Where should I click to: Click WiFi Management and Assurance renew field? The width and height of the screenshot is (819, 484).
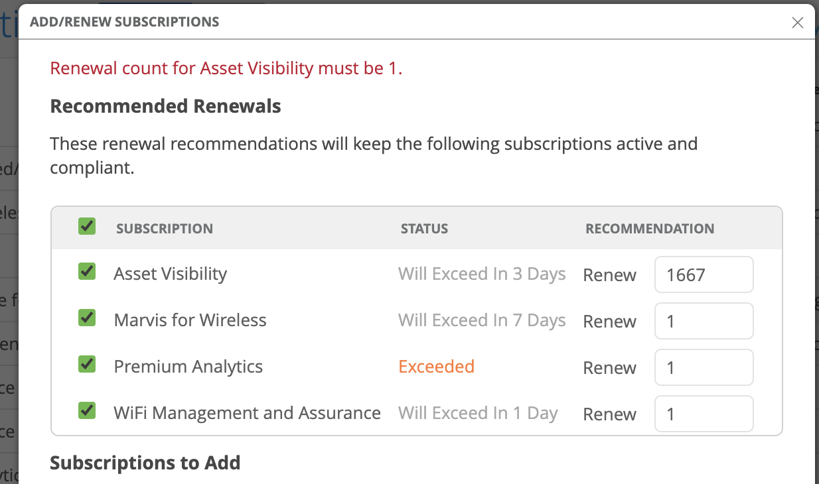click(704, 414)
